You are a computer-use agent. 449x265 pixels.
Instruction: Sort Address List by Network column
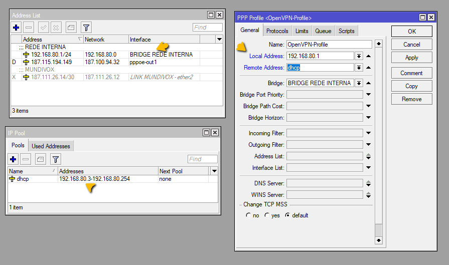coord(106,40)
